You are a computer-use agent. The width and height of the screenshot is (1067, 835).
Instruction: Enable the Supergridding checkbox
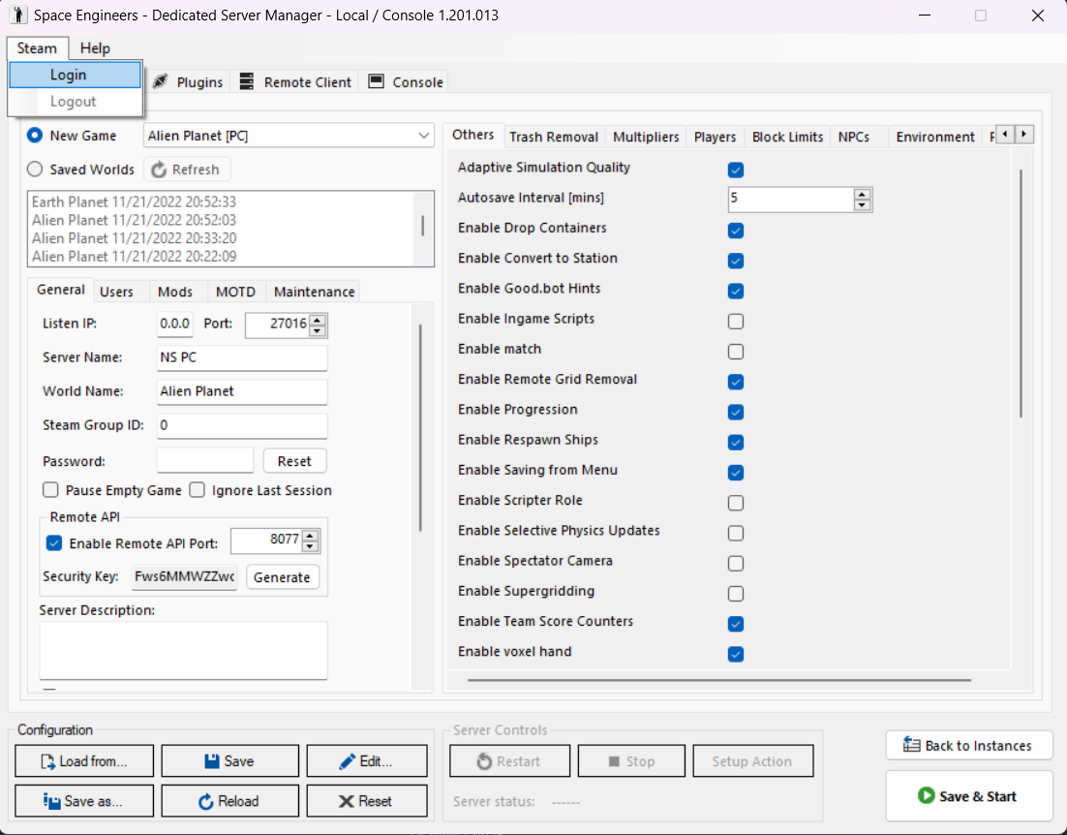[736, 594]
